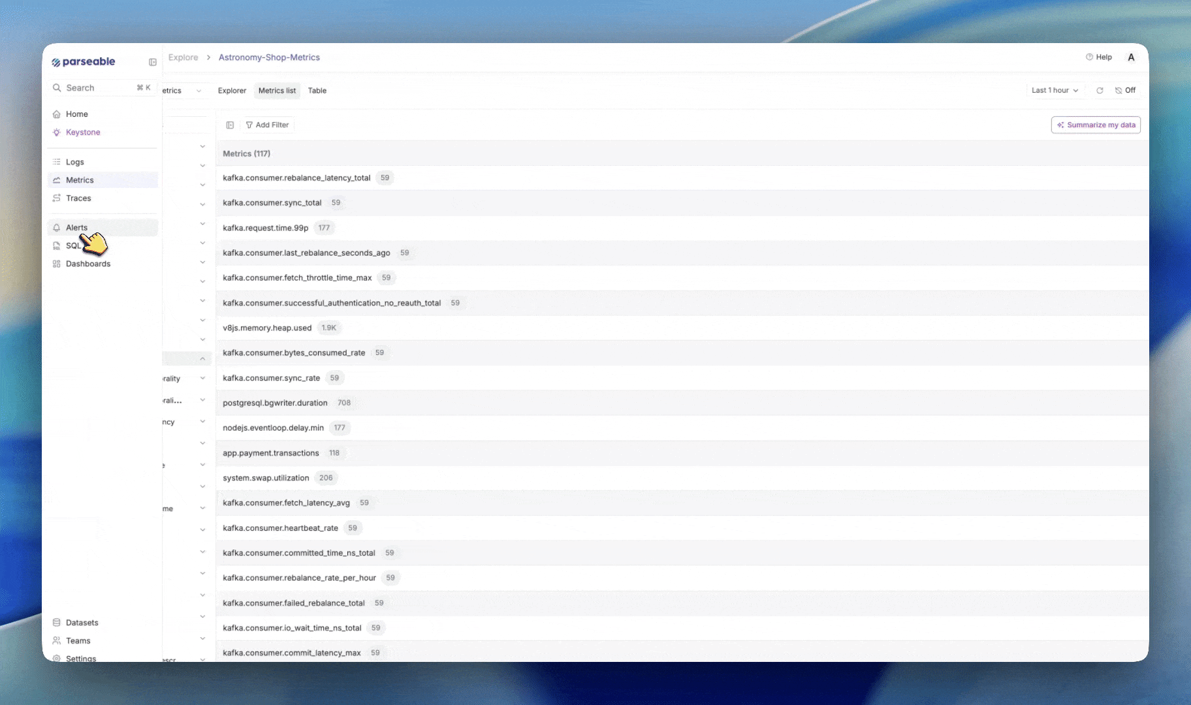The width and height of the screenshot is (1191, 705).
Task: Select the v8js.memory.heap.used metric row
Action: (x=267, y=328)
